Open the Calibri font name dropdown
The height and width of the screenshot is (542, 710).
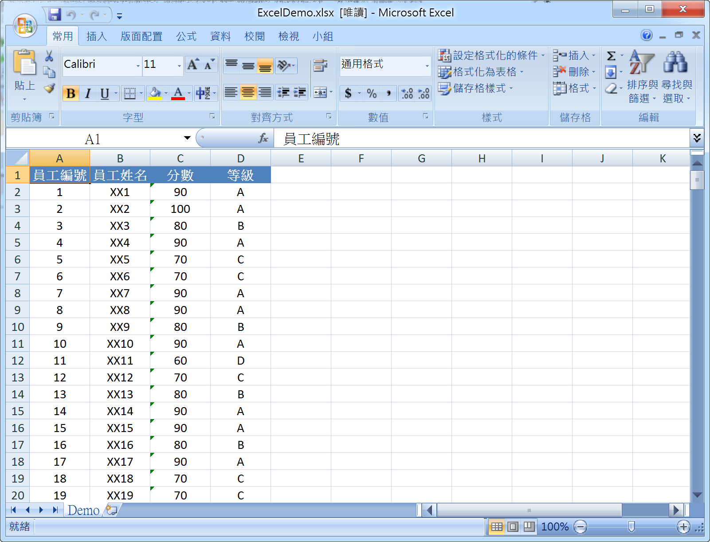(138, 66)
